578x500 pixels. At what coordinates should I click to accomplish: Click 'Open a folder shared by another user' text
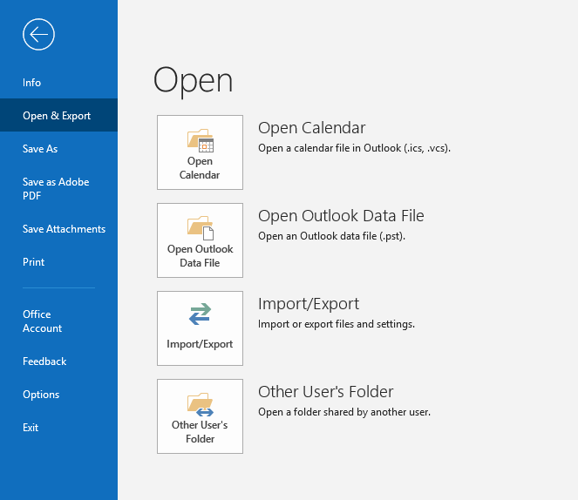coord(344,412)
